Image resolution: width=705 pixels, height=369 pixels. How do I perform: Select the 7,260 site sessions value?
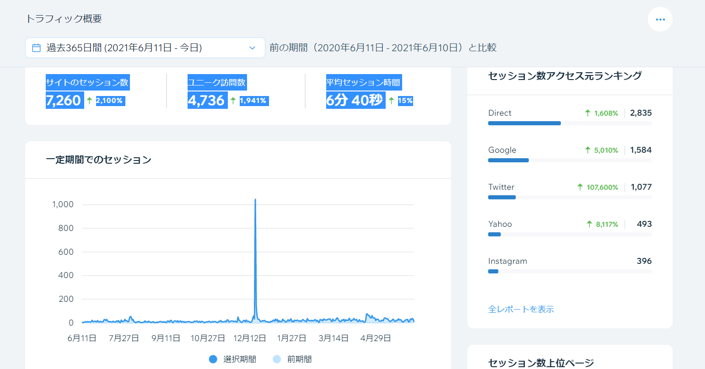(x=64, y=101)
